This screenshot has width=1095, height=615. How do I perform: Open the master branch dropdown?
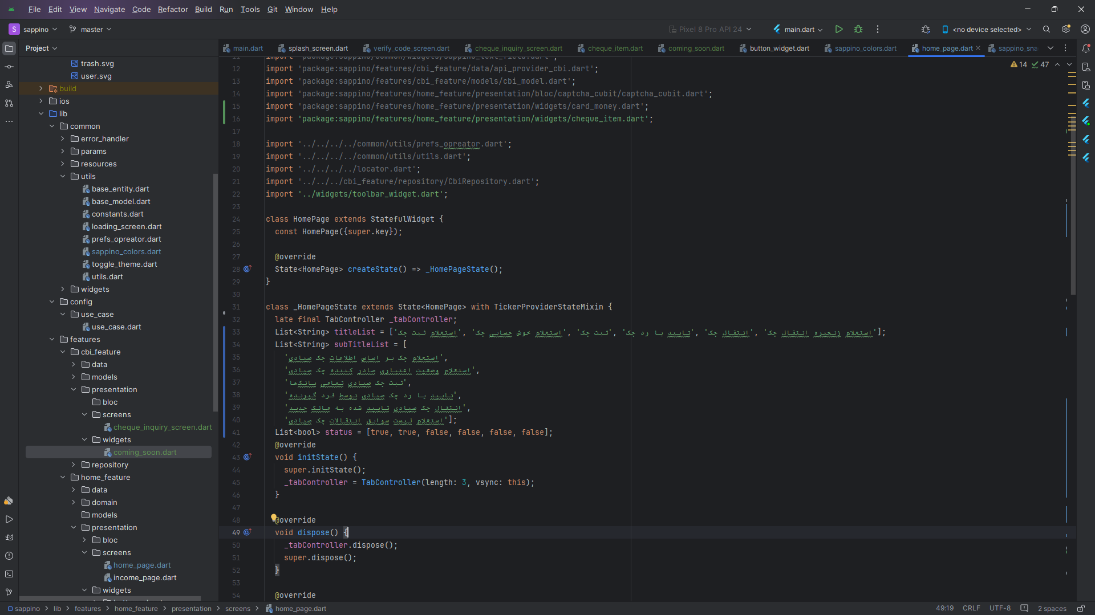pyautogui.click(x=91, y=29)
